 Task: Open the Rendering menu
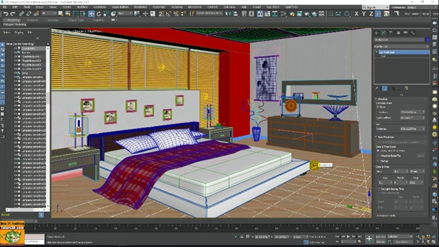click(140, 7)
